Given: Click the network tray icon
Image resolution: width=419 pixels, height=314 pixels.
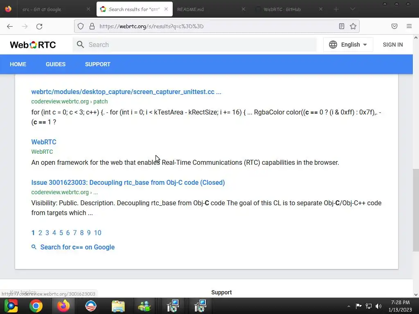Looking at the screenshot, I should (x=369, y=306).
